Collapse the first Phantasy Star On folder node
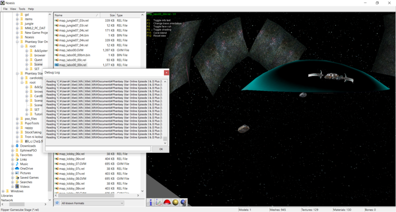Viewport: 396px width, 212px height. click(17, 42)
